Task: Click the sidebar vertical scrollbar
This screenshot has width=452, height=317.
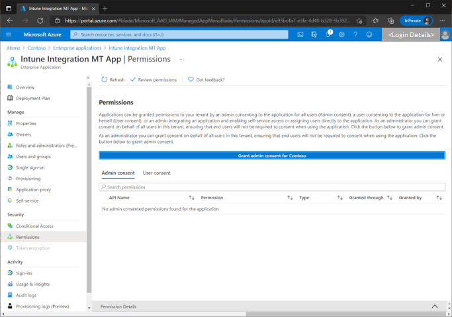Action: click(89, 190)
